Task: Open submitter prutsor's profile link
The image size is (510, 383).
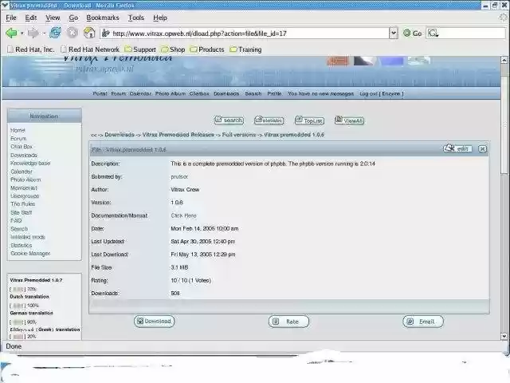Action: (x=179, y=176)
